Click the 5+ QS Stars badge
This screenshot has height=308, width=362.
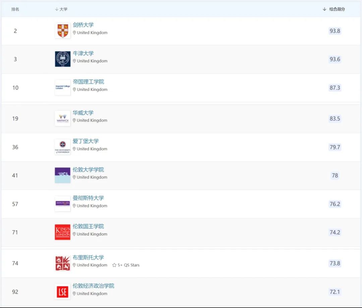click(126, 265)
